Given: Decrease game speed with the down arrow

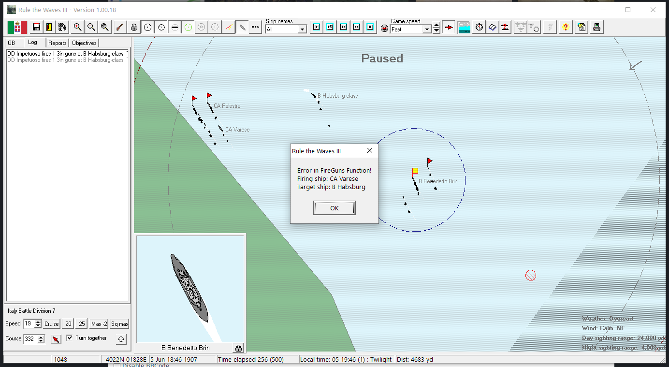Looking at the screenshot, I should click(436, 31).
